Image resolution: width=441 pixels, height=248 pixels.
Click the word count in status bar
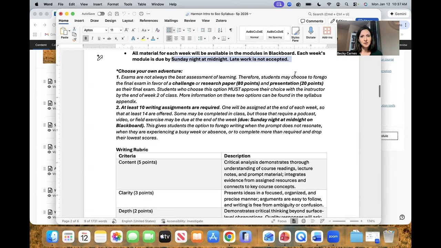95,221
